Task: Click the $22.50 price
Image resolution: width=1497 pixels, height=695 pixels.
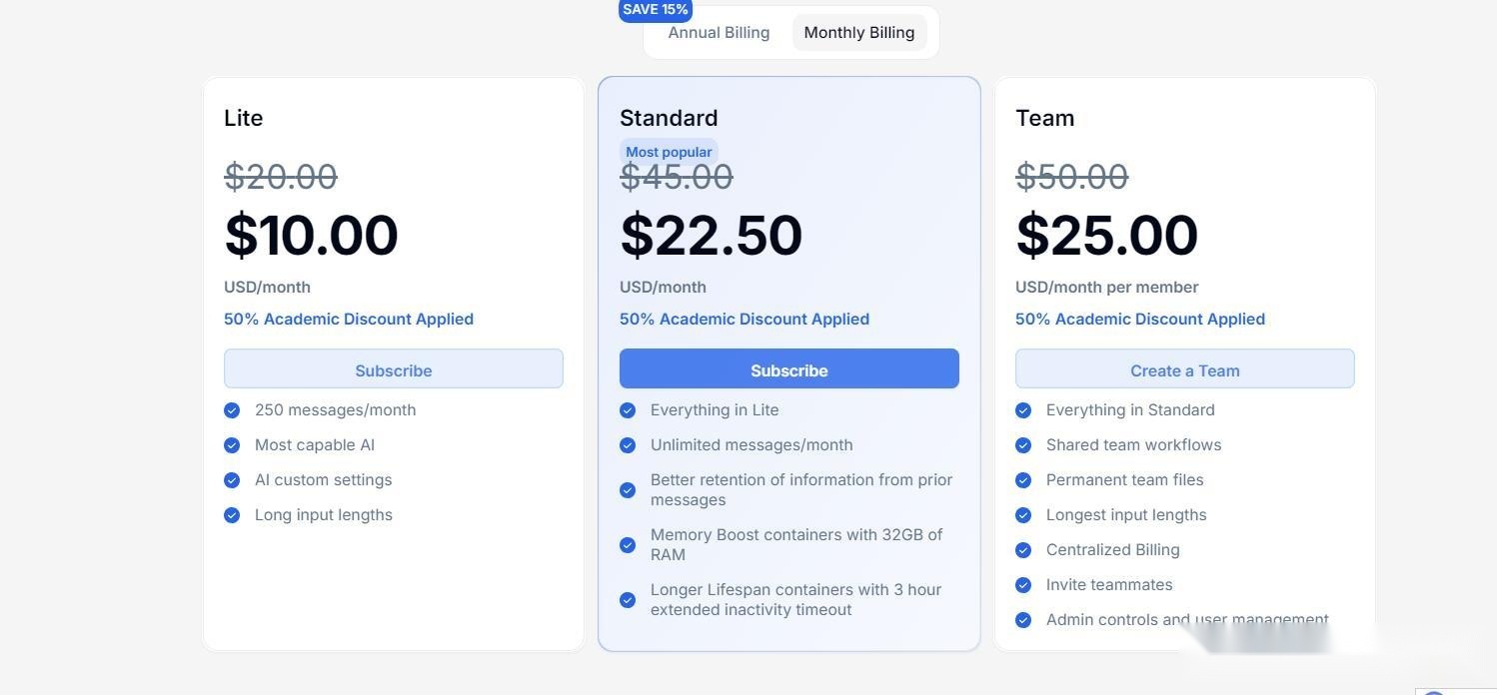Action: (712, 236)
